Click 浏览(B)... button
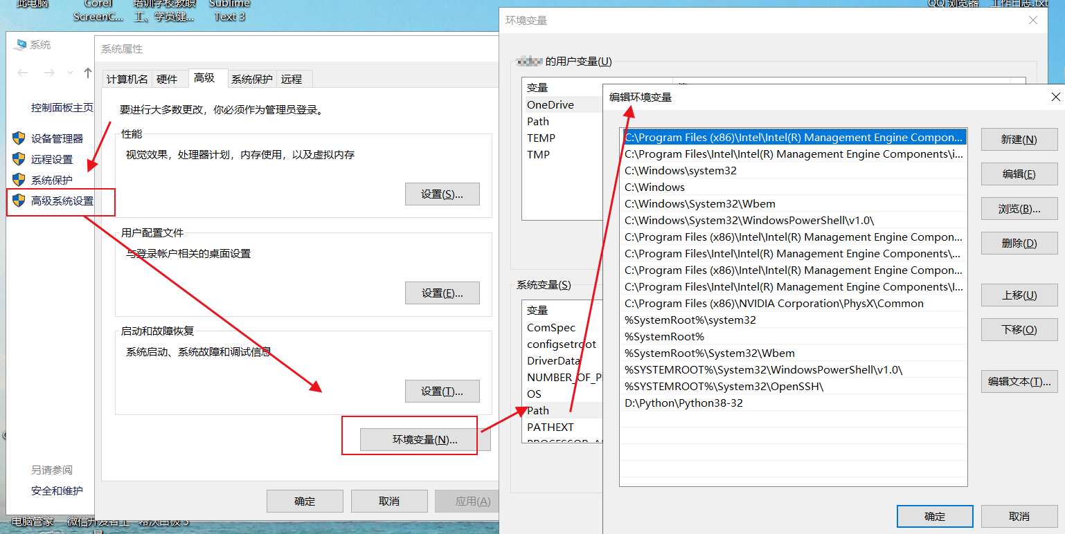The image size is (1065, 534). [x=1019, y=208]
